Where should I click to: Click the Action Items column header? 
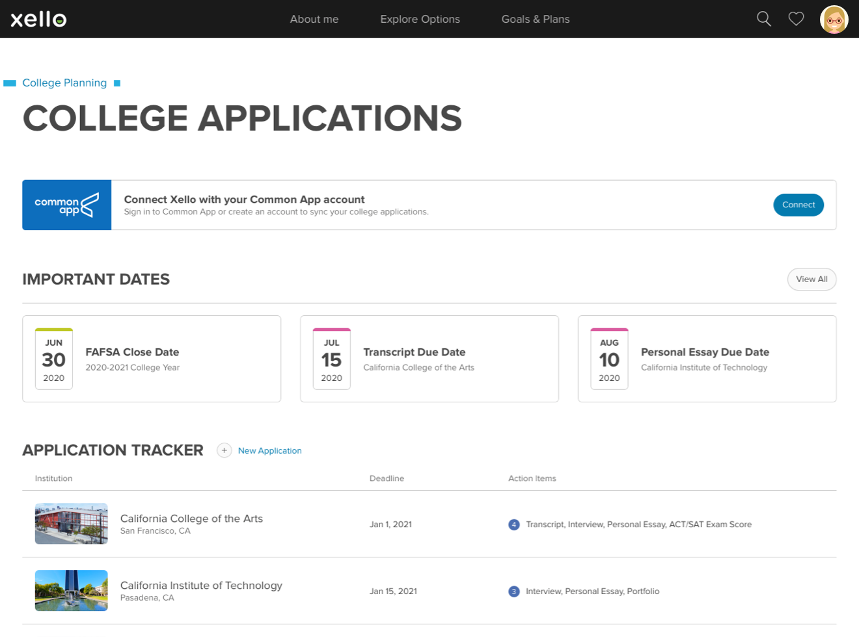532,478
